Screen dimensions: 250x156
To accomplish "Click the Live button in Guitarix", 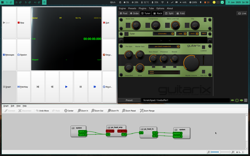I will click(242, 14).
